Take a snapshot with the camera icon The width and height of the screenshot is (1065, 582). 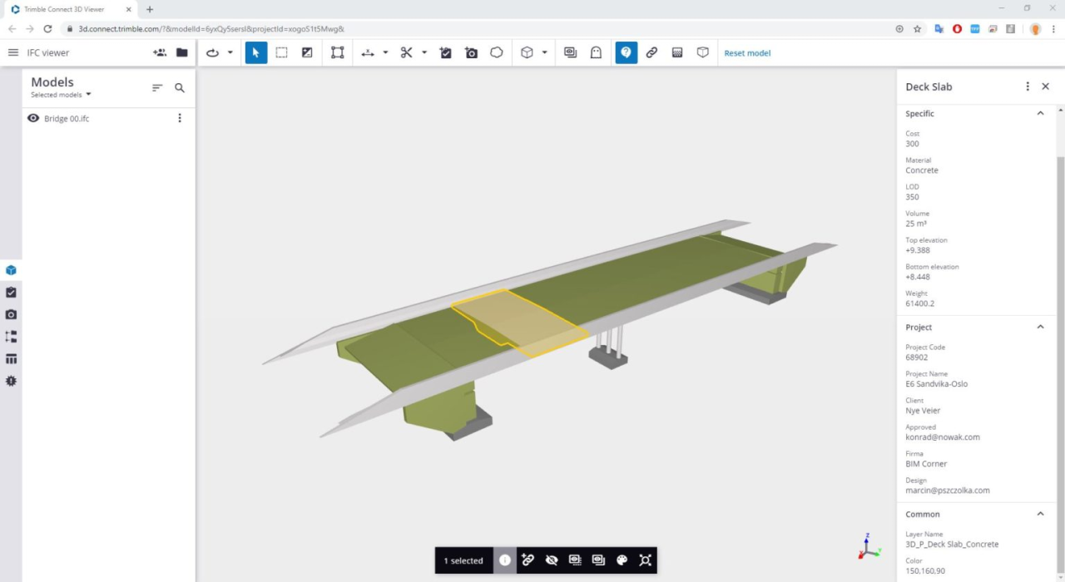pos(471,52)
